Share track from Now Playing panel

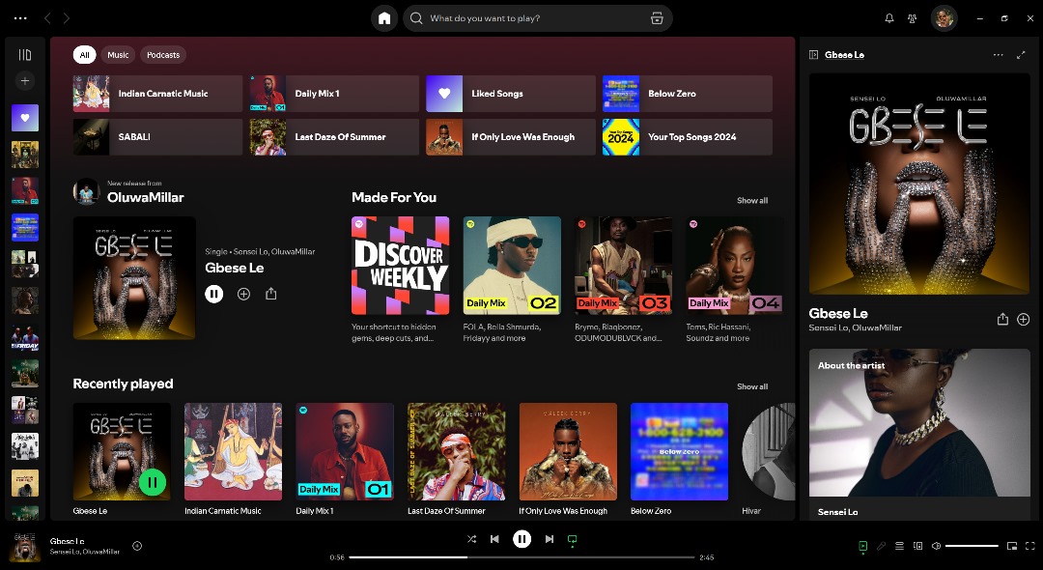coord(1002,320)
